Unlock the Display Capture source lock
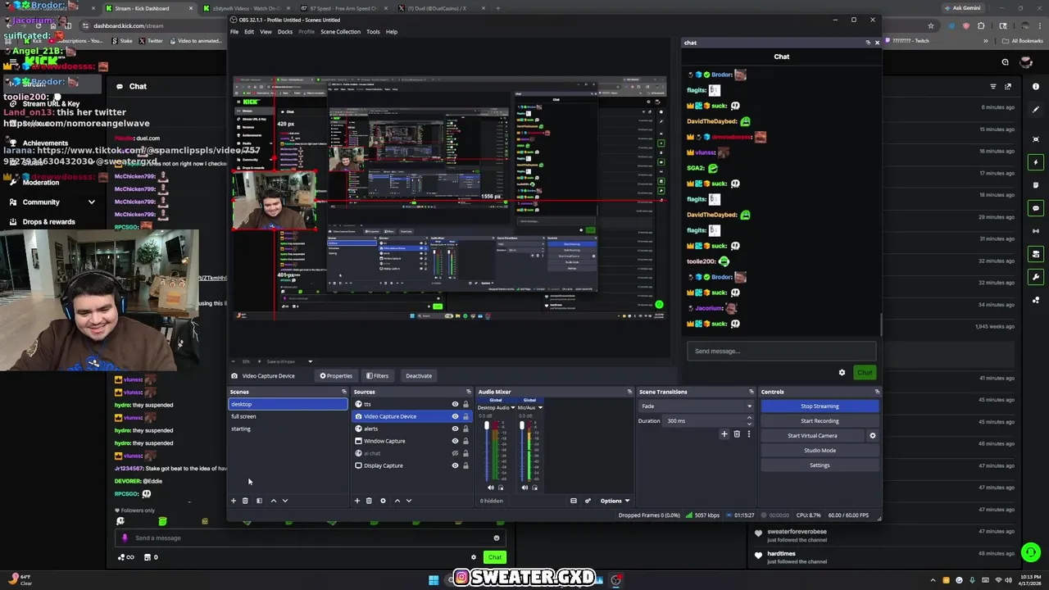 [465, 465]
